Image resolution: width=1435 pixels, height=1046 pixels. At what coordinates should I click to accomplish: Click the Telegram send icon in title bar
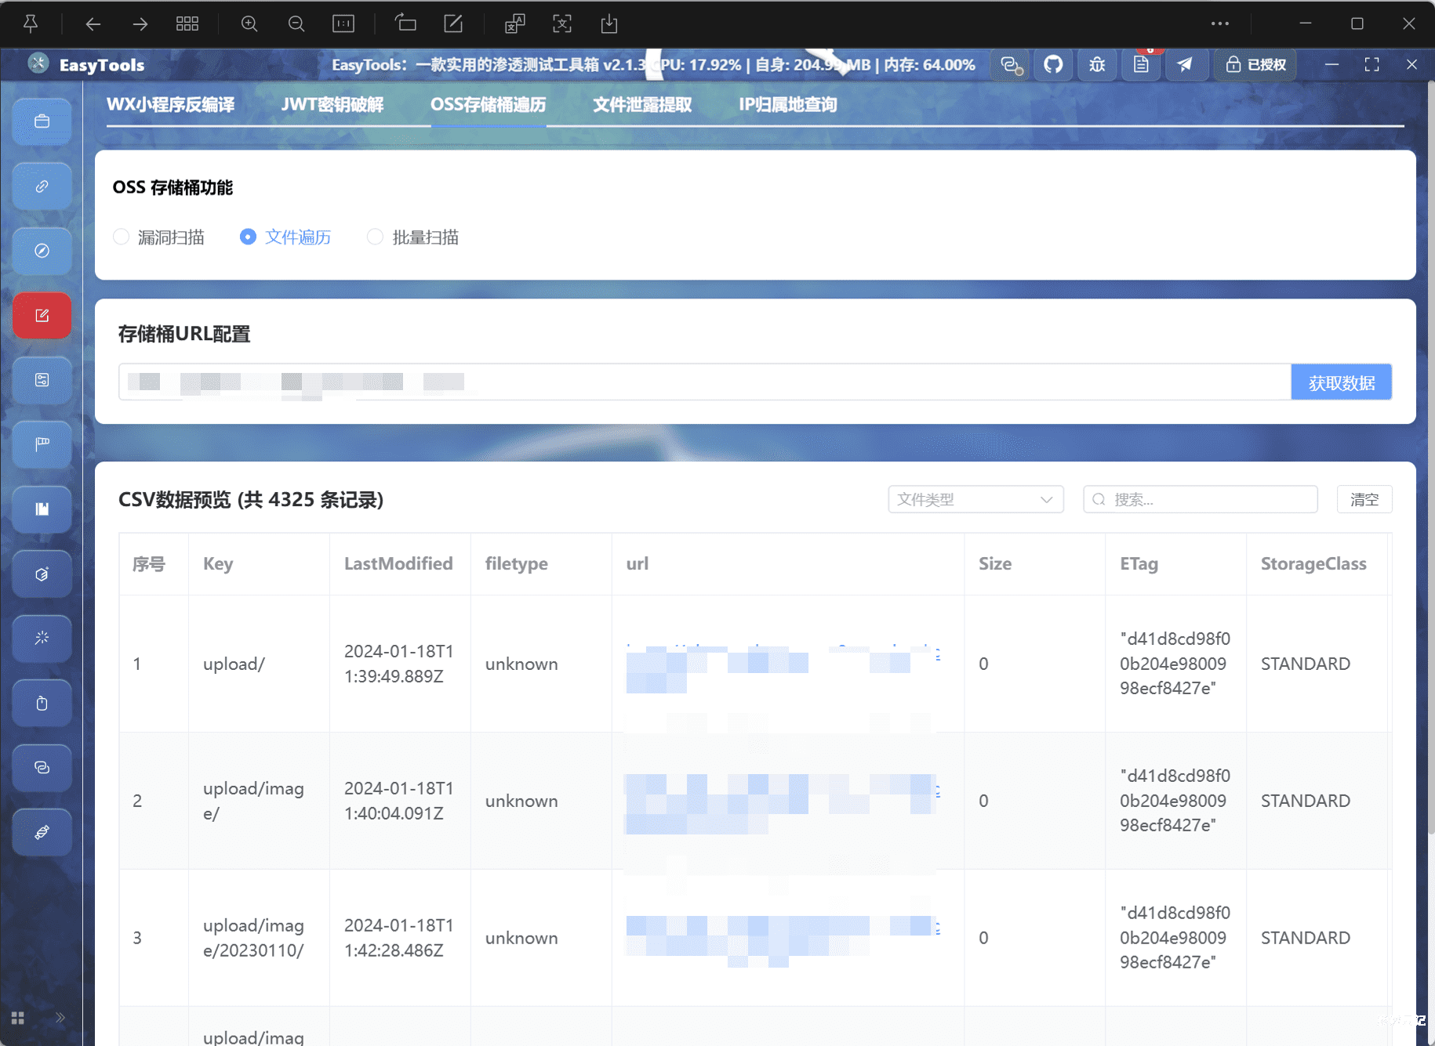[x=1186, y=64]
